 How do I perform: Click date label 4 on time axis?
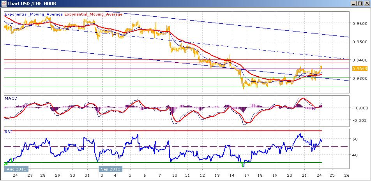[115, 176]
